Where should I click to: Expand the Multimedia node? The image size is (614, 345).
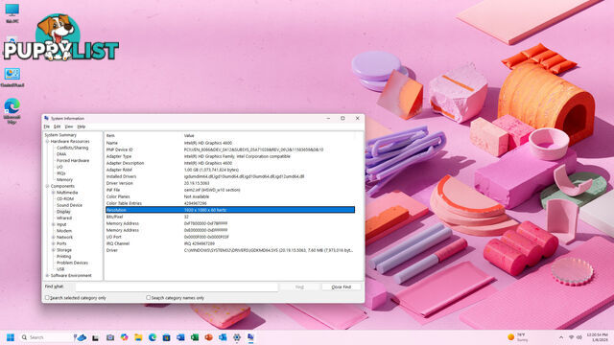(54, 193)
